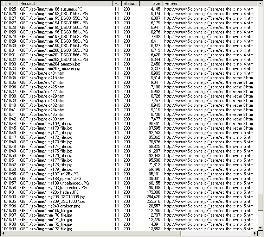Click the Status column header
The width and height of the screenshot is (264, 237).
pyautogui.click(x=130, y=4)
